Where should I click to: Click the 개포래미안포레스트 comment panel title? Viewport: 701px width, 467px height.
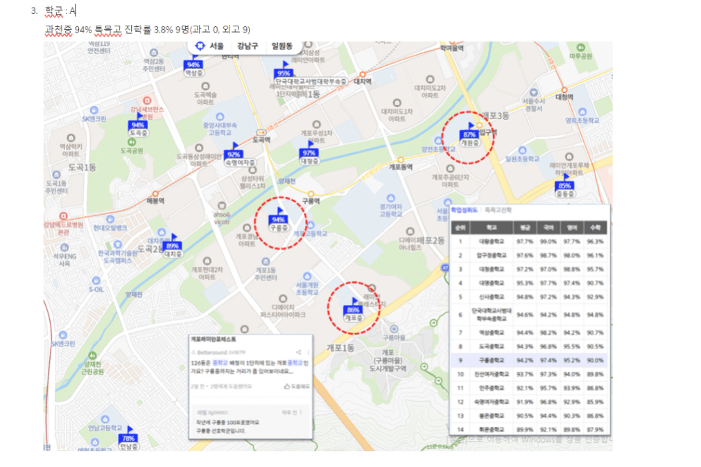tap(214, 340)
